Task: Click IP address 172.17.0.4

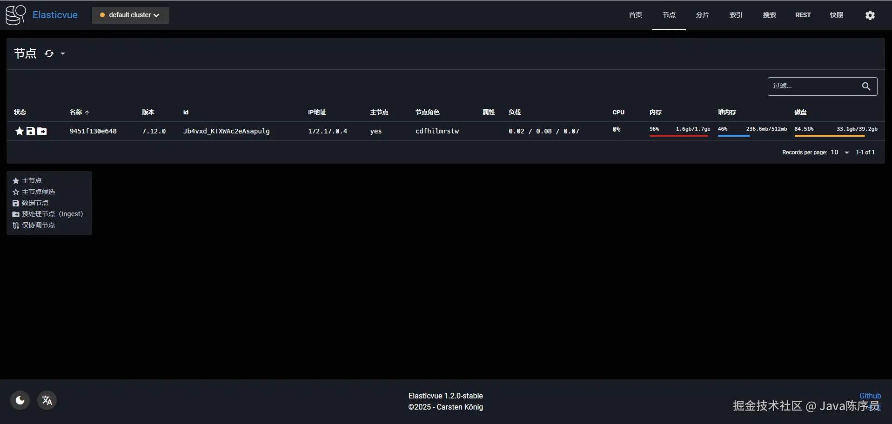Action: pos(328,132)
